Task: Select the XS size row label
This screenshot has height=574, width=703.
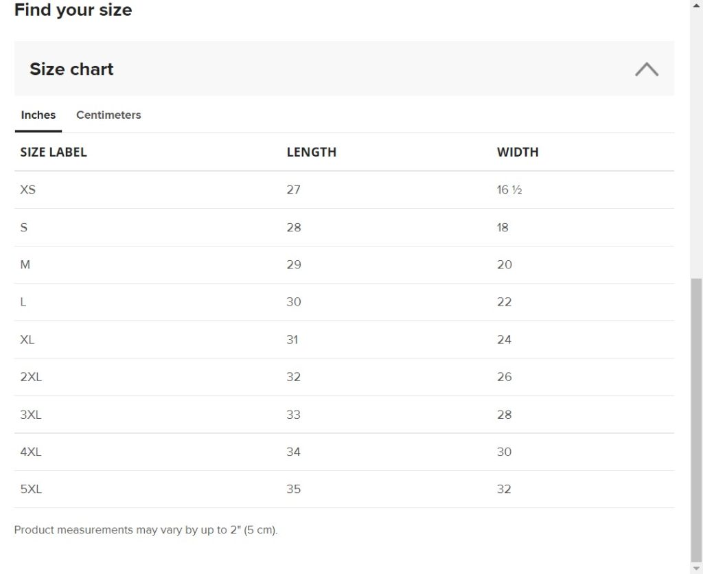Action: tap(27, 190)
